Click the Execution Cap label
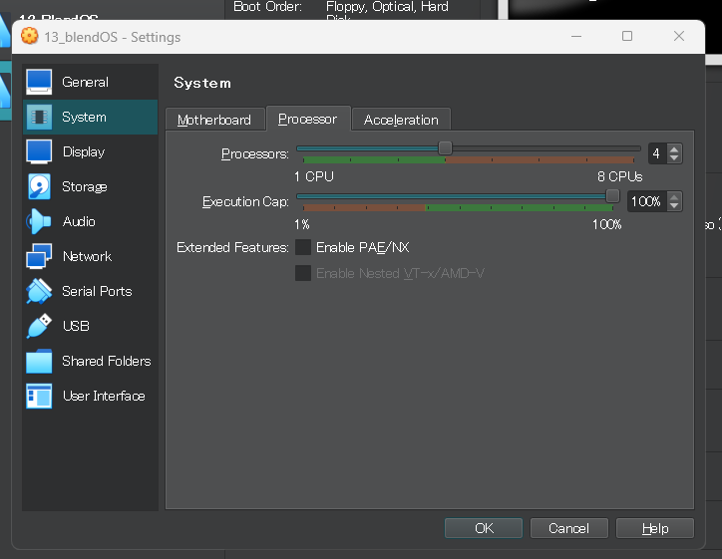This screenshot has height=559, width=722. (245, 201)
